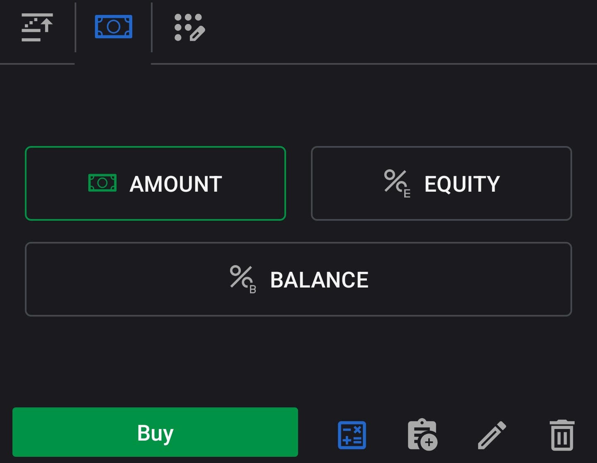The image size is (597, 463).
Task: Click the green banknote icon inside AMOUNT
Action: click(x=102, y=183)
